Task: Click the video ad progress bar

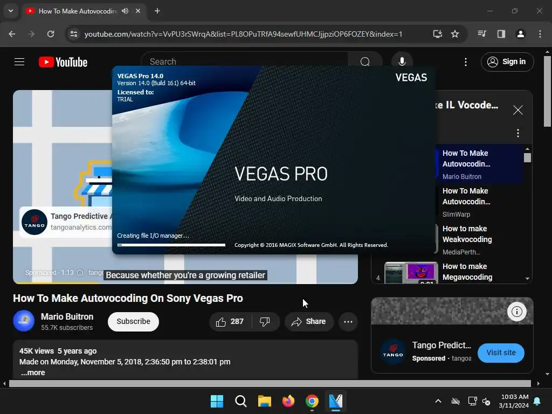Action: (x=185, y=283)
